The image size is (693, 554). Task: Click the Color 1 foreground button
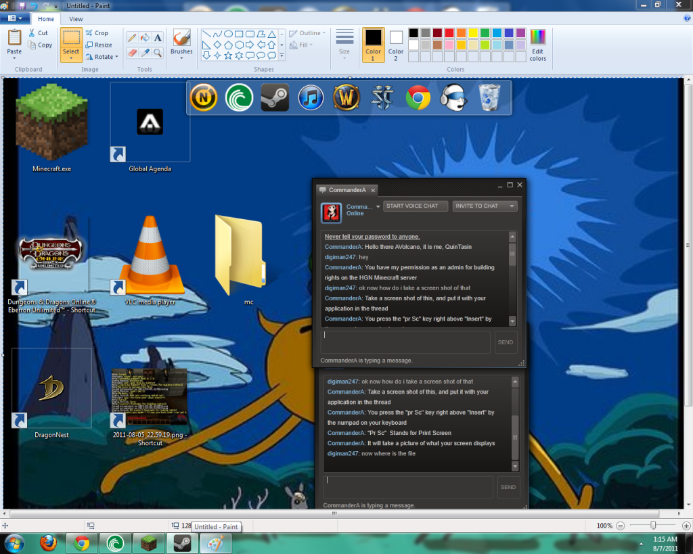[x=373, y=45]
